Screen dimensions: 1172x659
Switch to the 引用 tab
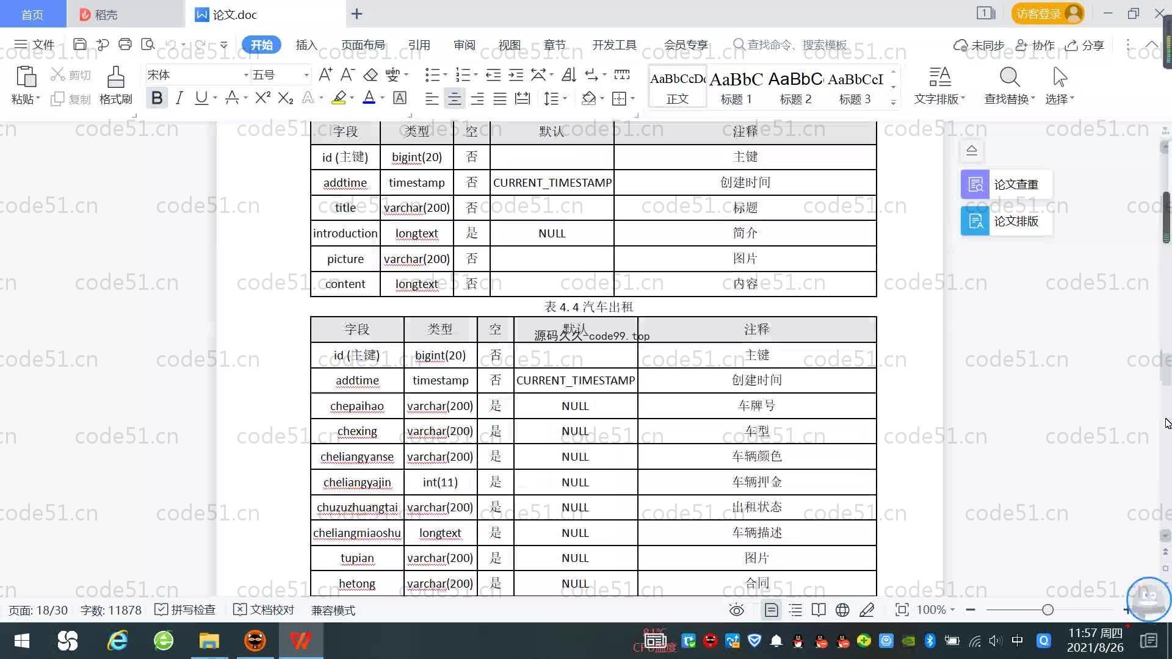pos(419,45)
